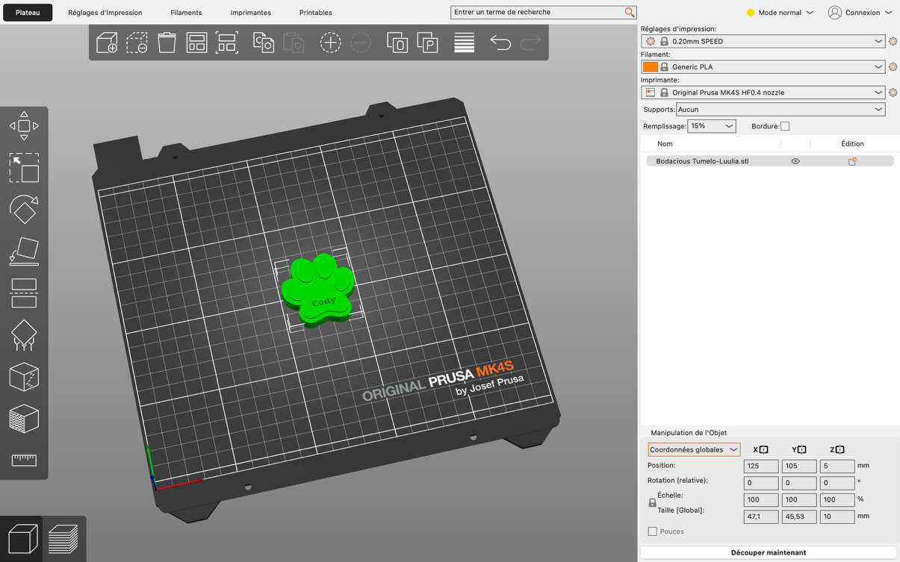Click the Découper maintenant button
The height and width of the screenshot is (562, 900).
pyautogui.click(x=768, y=552)
